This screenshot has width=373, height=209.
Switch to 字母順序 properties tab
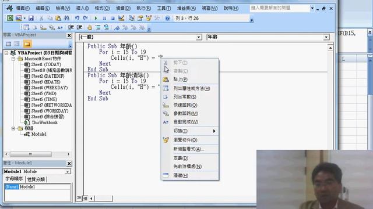pyautogui.click(x=14, y=179)
